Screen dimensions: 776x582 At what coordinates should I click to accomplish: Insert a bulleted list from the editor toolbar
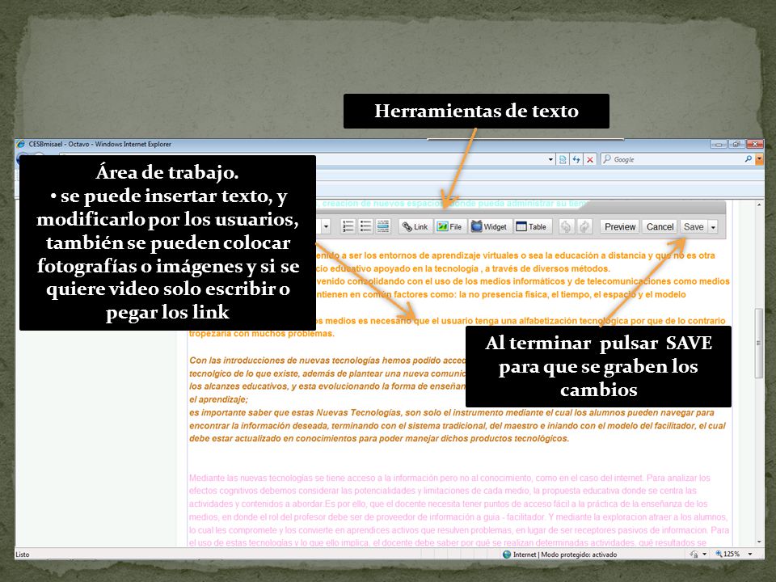pos(365,226)
